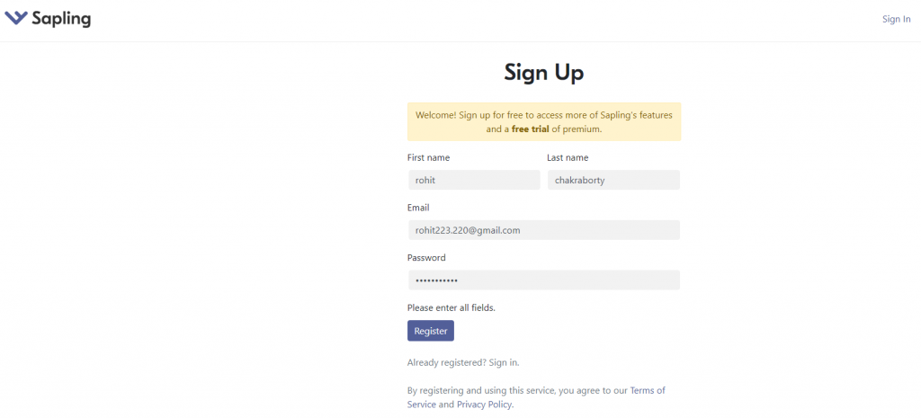
Task: Click into the Password field
Action: click(x=543, y=280)
